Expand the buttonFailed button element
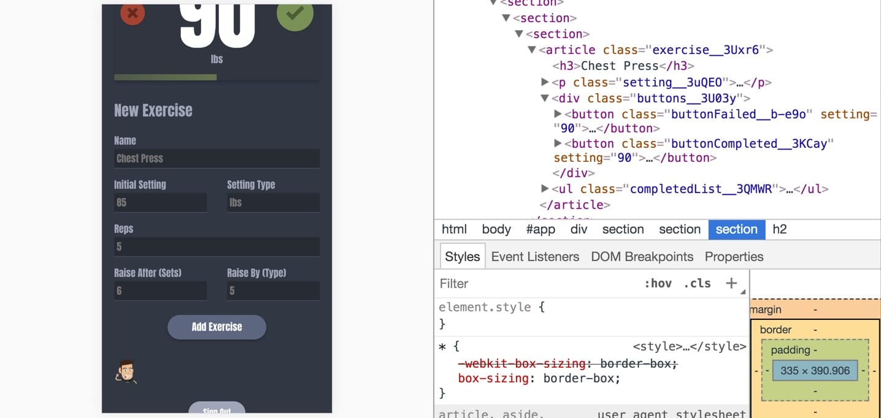This screenshot has width=881, height=418. [558, 113]
